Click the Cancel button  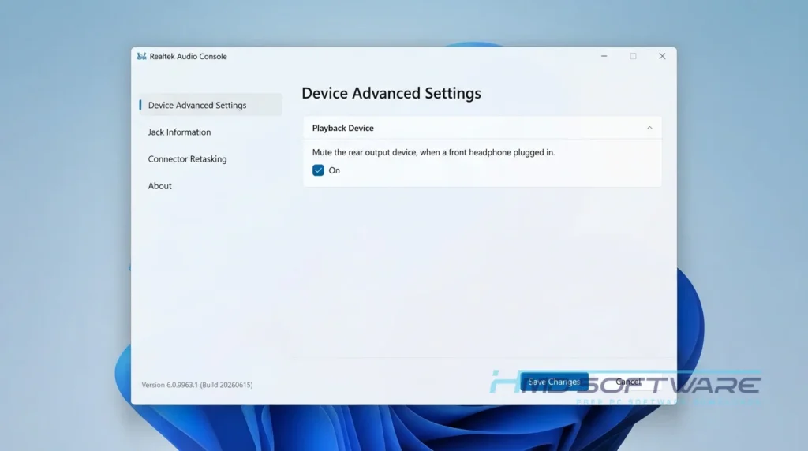click(x=628, y=382)
